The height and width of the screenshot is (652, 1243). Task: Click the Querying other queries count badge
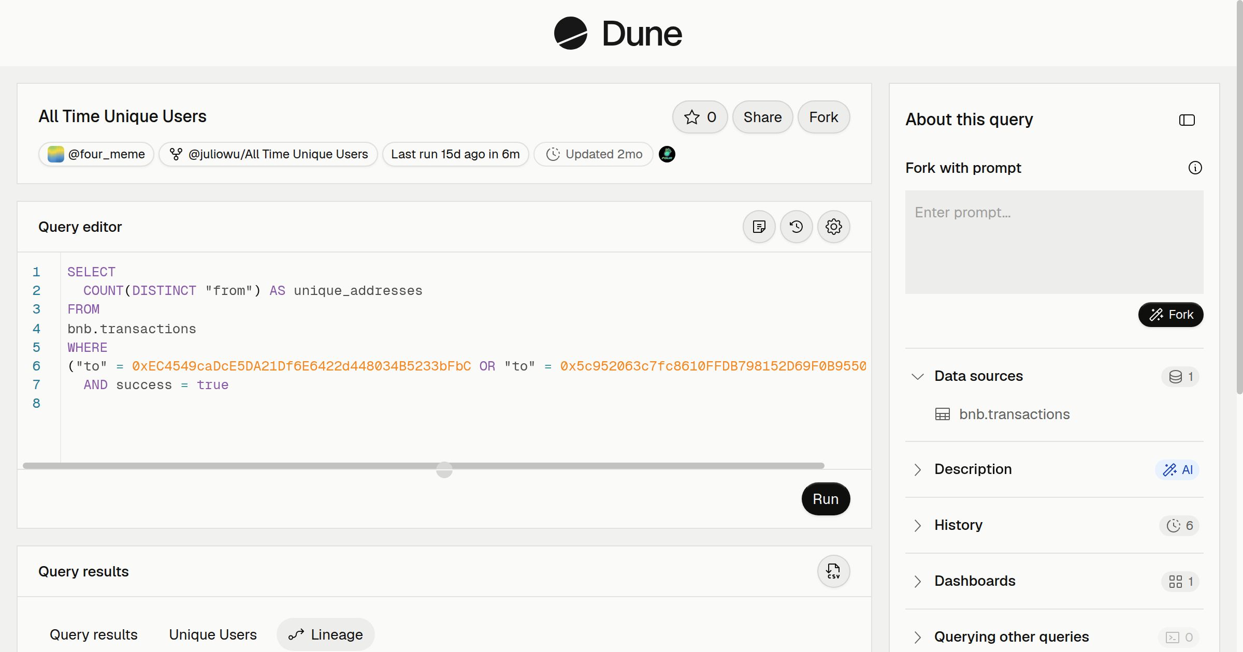coord(1178,637)
